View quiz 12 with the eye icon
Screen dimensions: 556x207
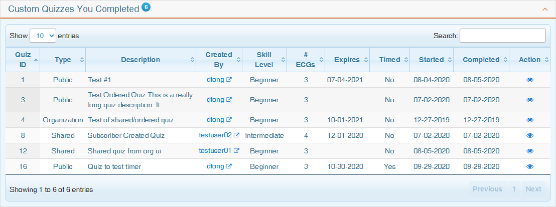point(530,151)
